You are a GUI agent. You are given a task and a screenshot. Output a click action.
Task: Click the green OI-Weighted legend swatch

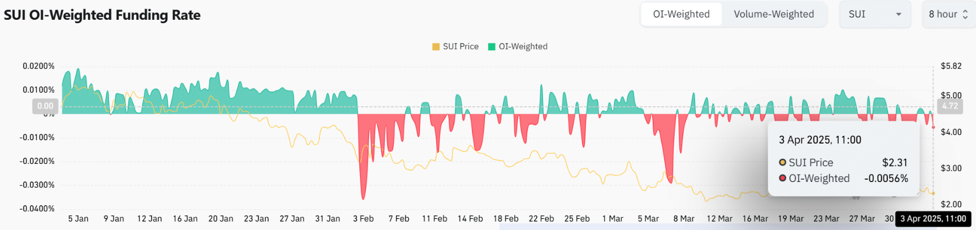pos(492,46)
